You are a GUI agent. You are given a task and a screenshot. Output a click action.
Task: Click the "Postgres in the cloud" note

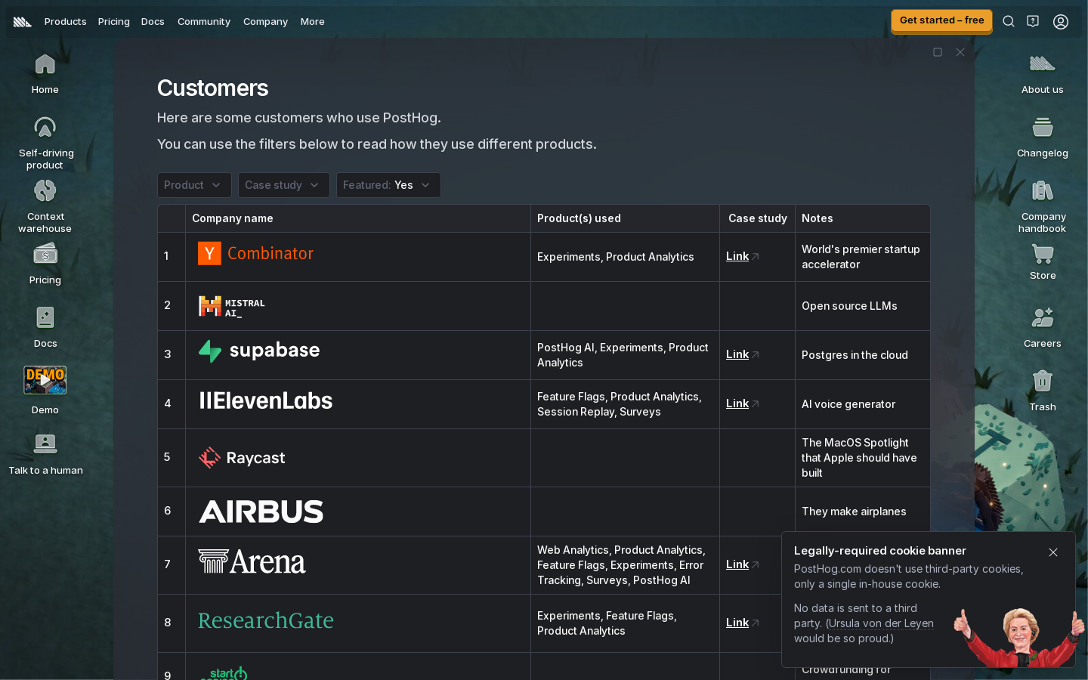[x=855, y=355]
